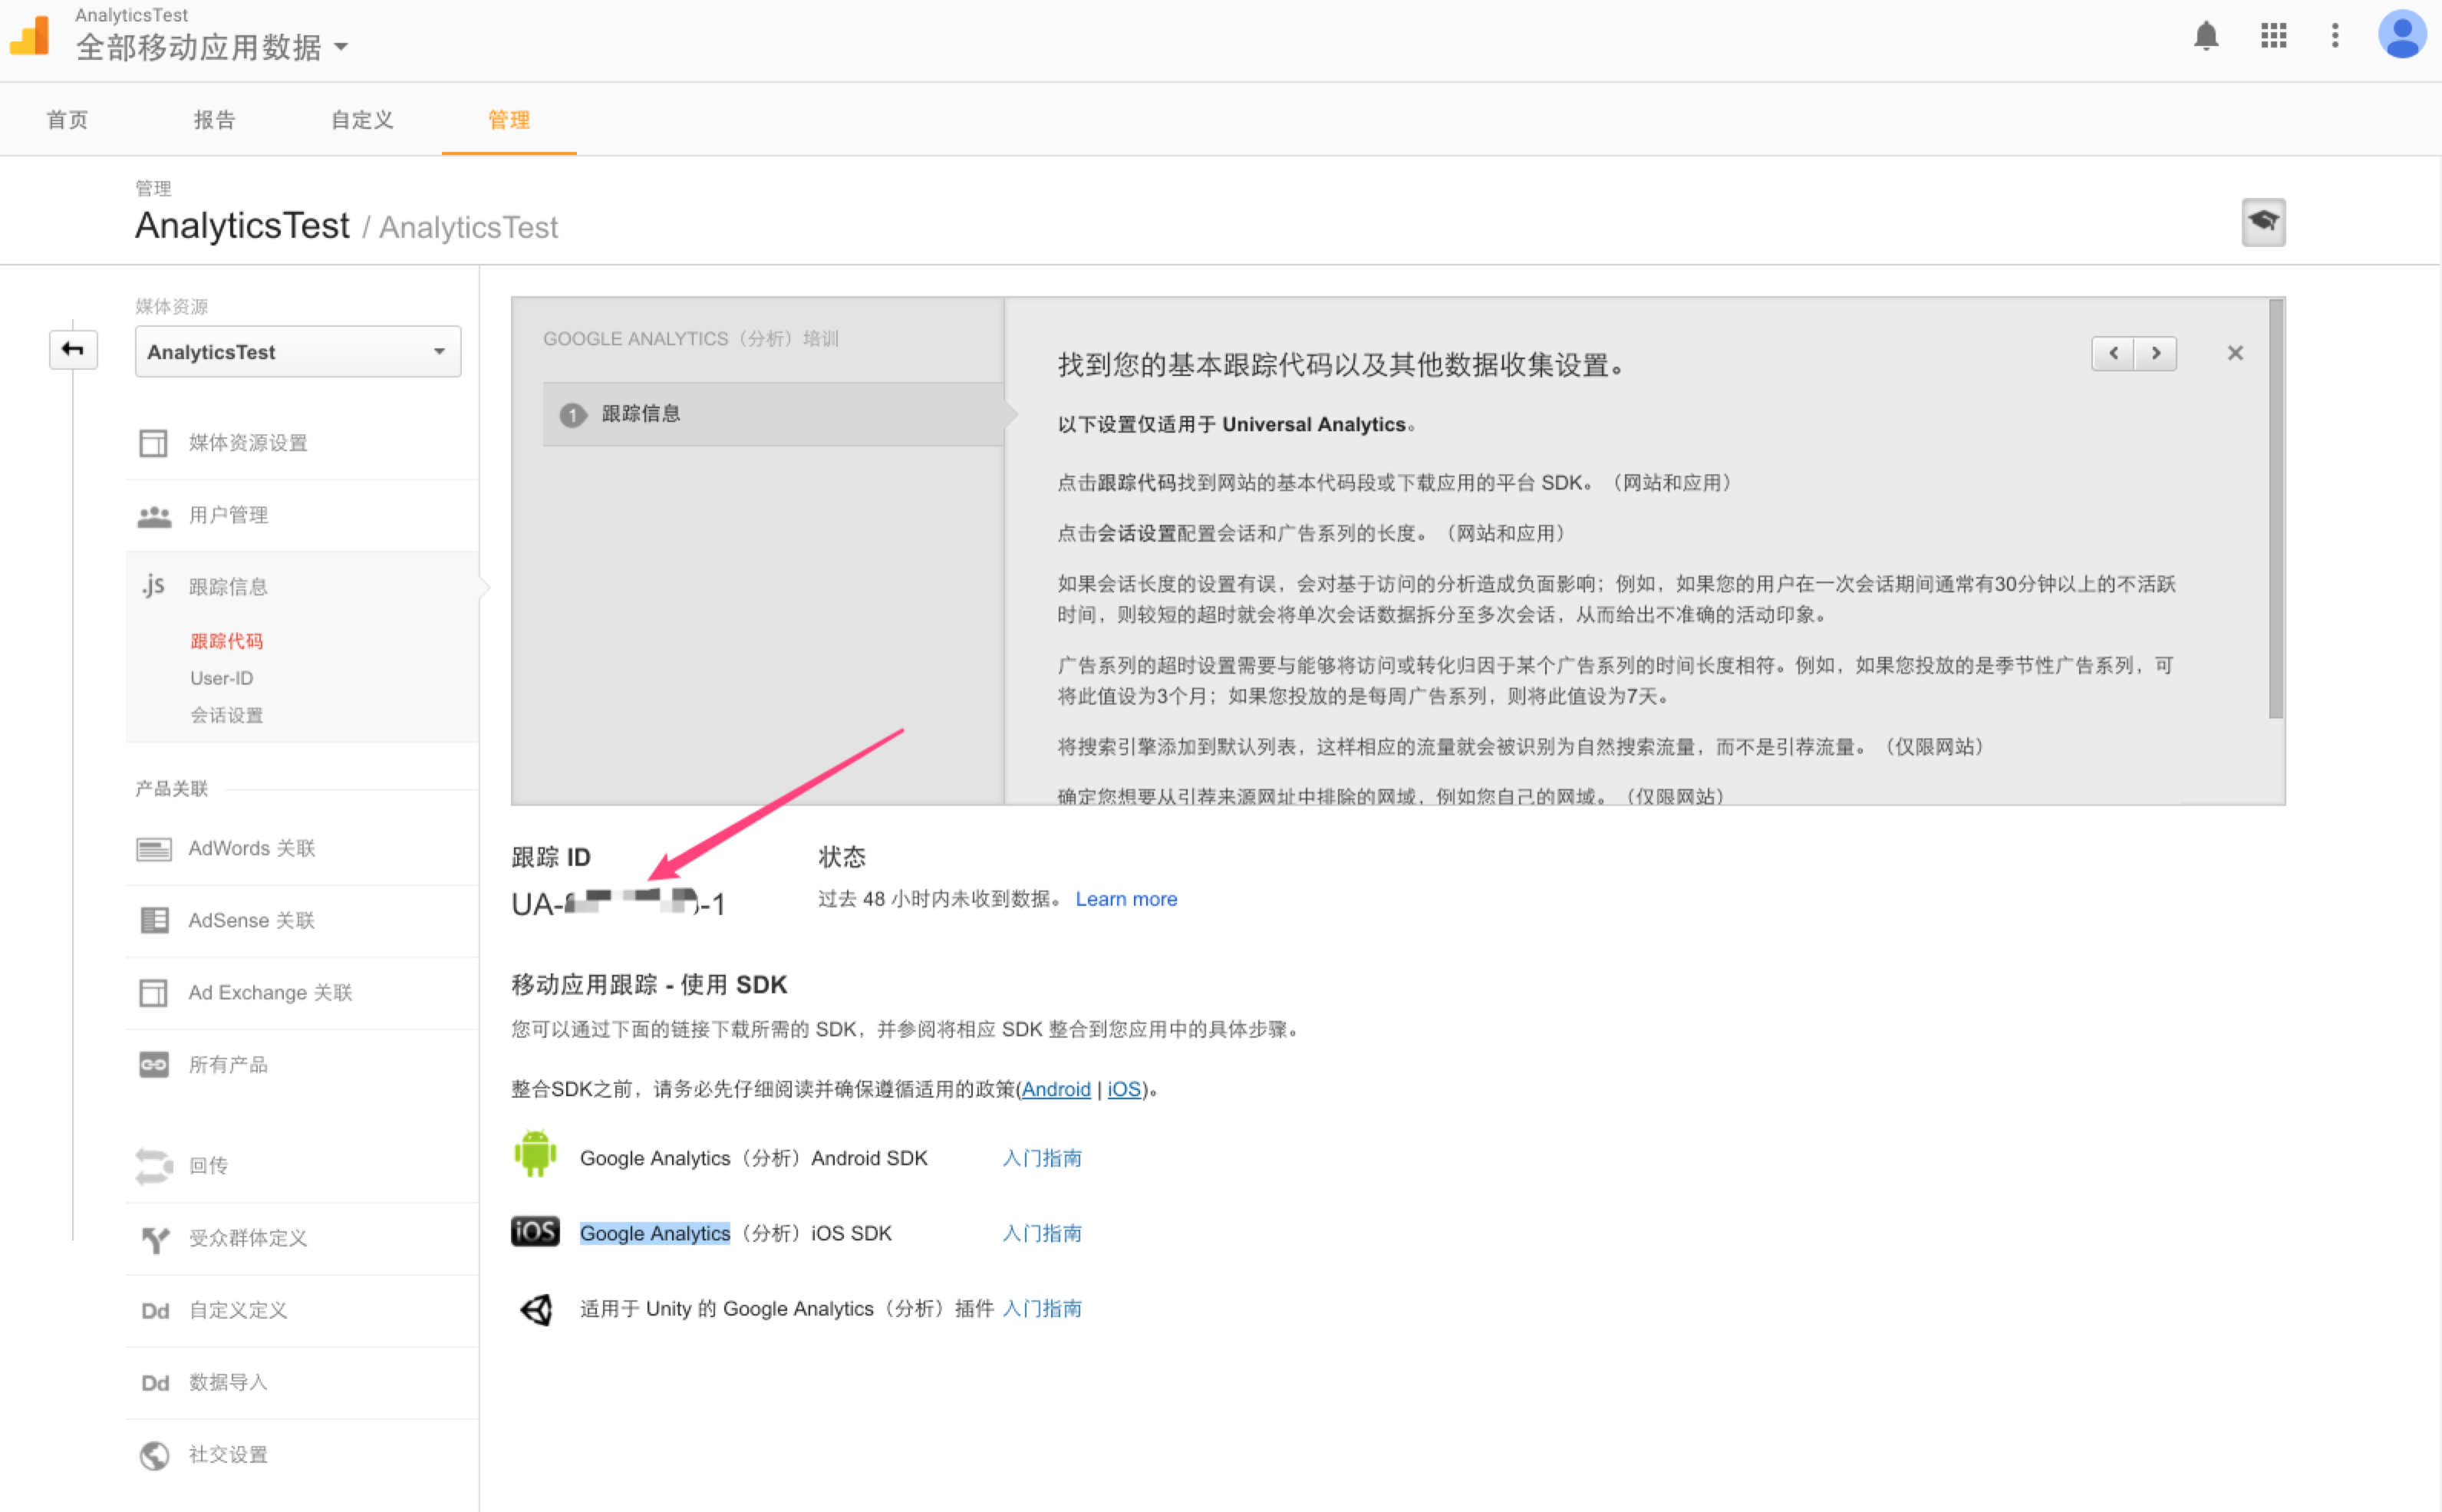Click the Google Analytics logo icon

pos(30,36)
